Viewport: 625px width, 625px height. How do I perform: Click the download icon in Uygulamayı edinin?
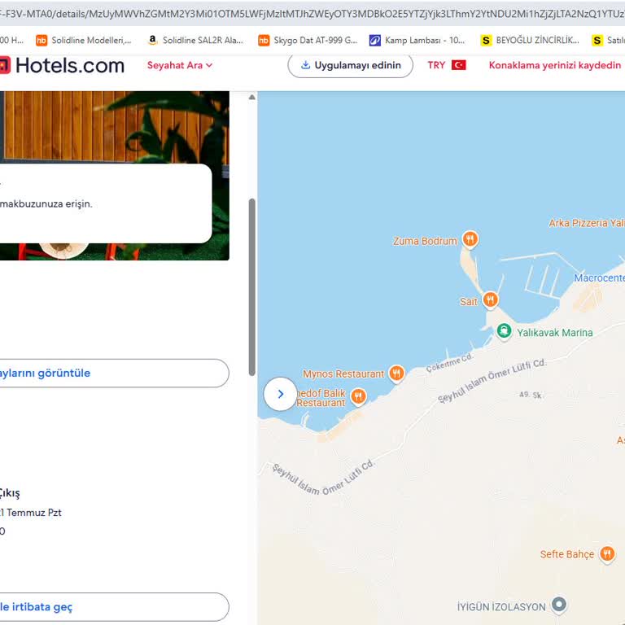tap(305, 65)
